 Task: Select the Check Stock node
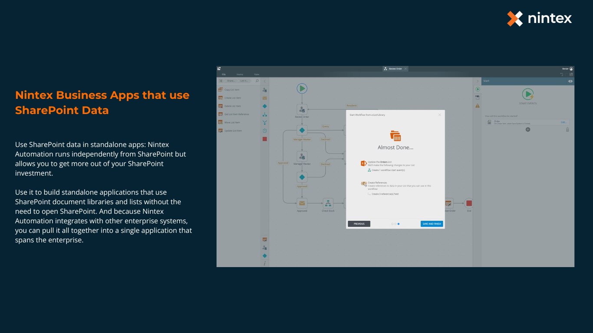[328, 203]
